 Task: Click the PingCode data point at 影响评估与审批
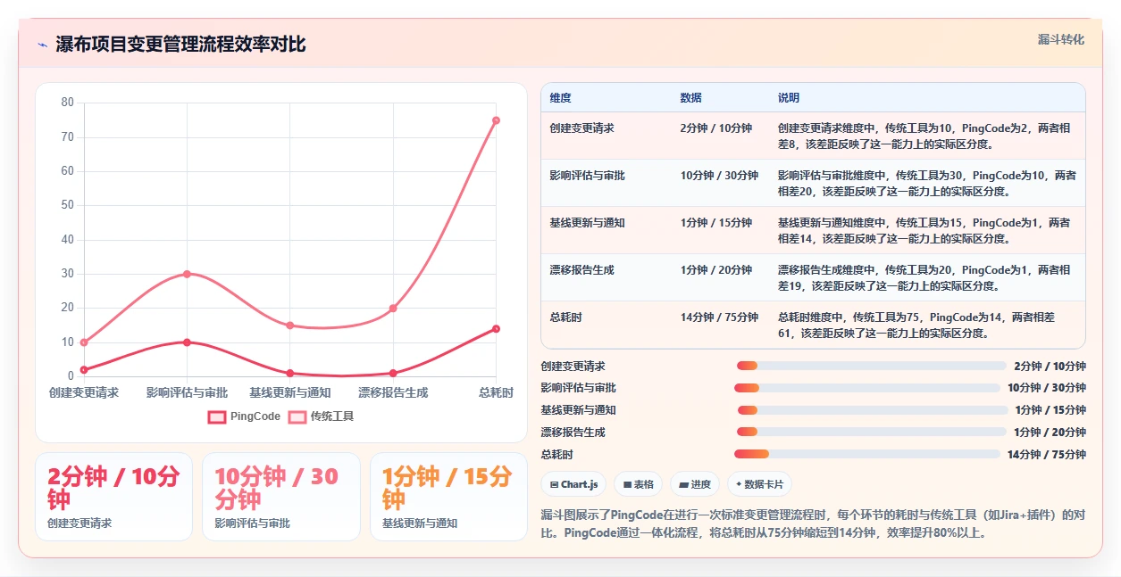click(187, 342)
